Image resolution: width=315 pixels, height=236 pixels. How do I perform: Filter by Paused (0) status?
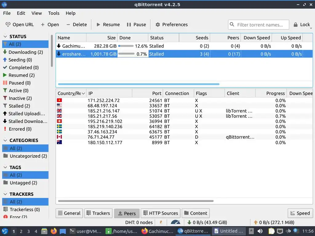[x=25, y=83]
